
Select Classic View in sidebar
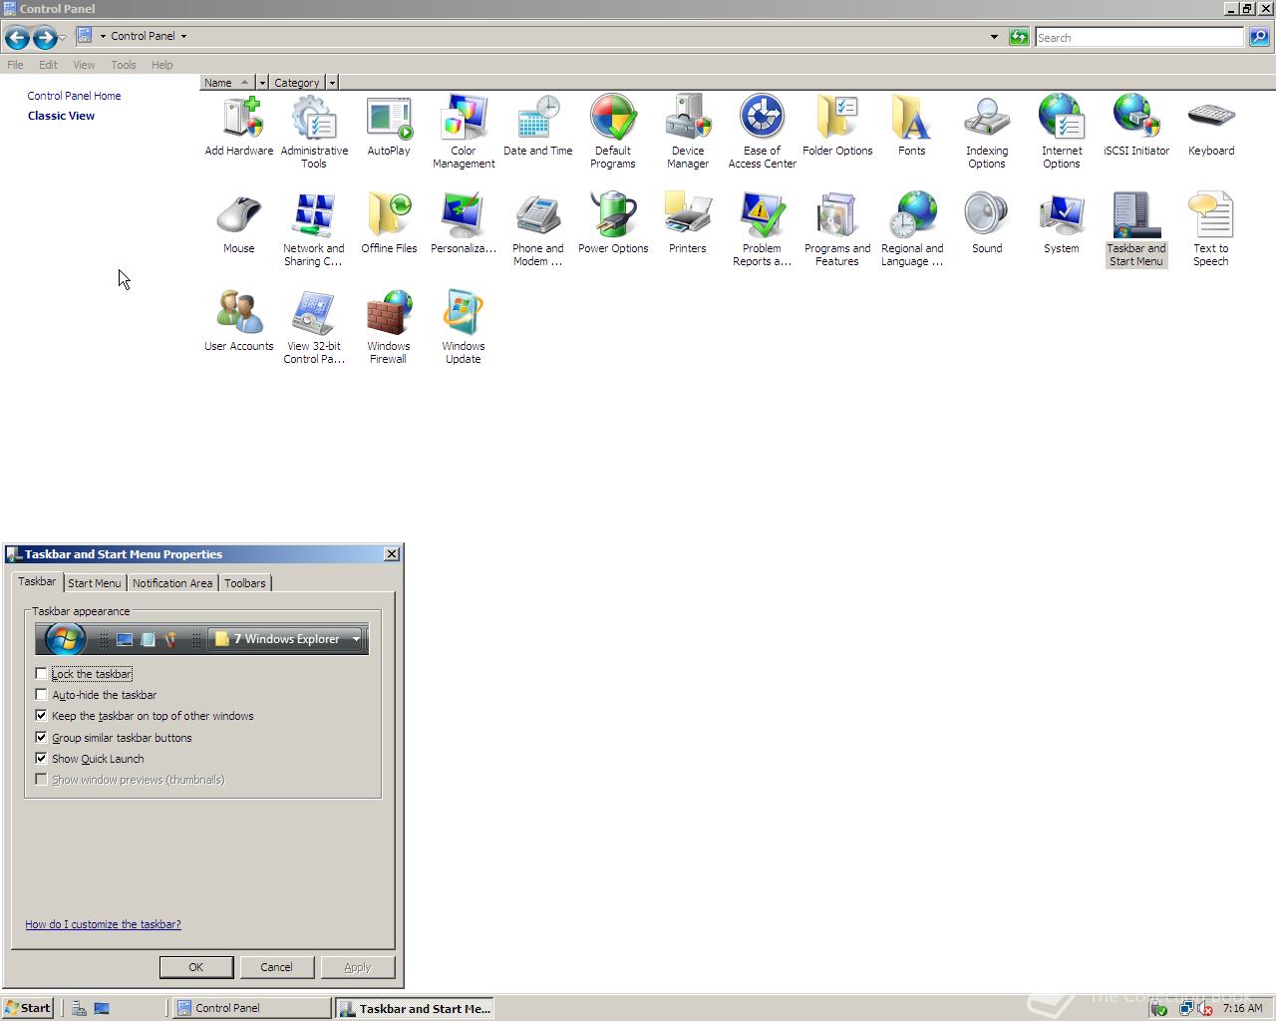click(x=61, y=116)
